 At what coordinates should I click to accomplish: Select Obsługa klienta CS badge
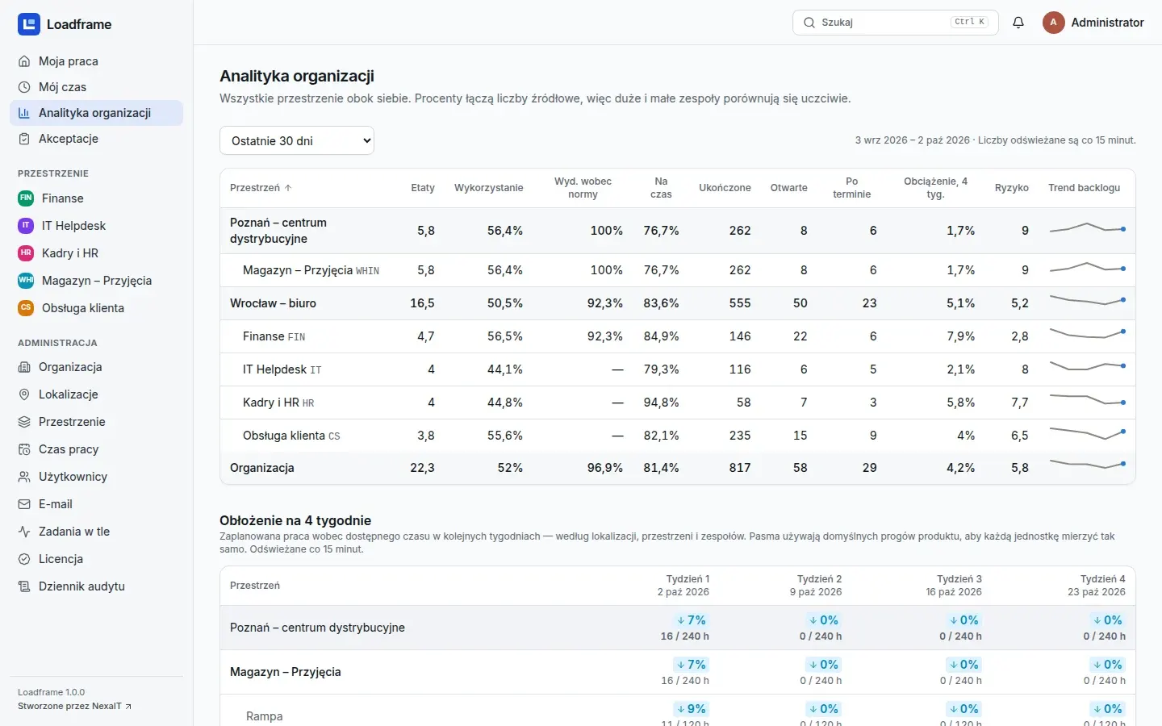point(26,308)
